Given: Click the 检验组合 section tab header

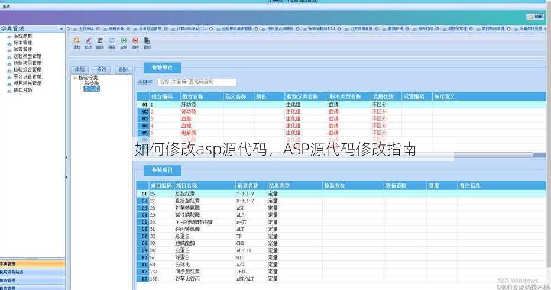Looking at the screenshot, I should pyautogui.click(x=162, y=67).
